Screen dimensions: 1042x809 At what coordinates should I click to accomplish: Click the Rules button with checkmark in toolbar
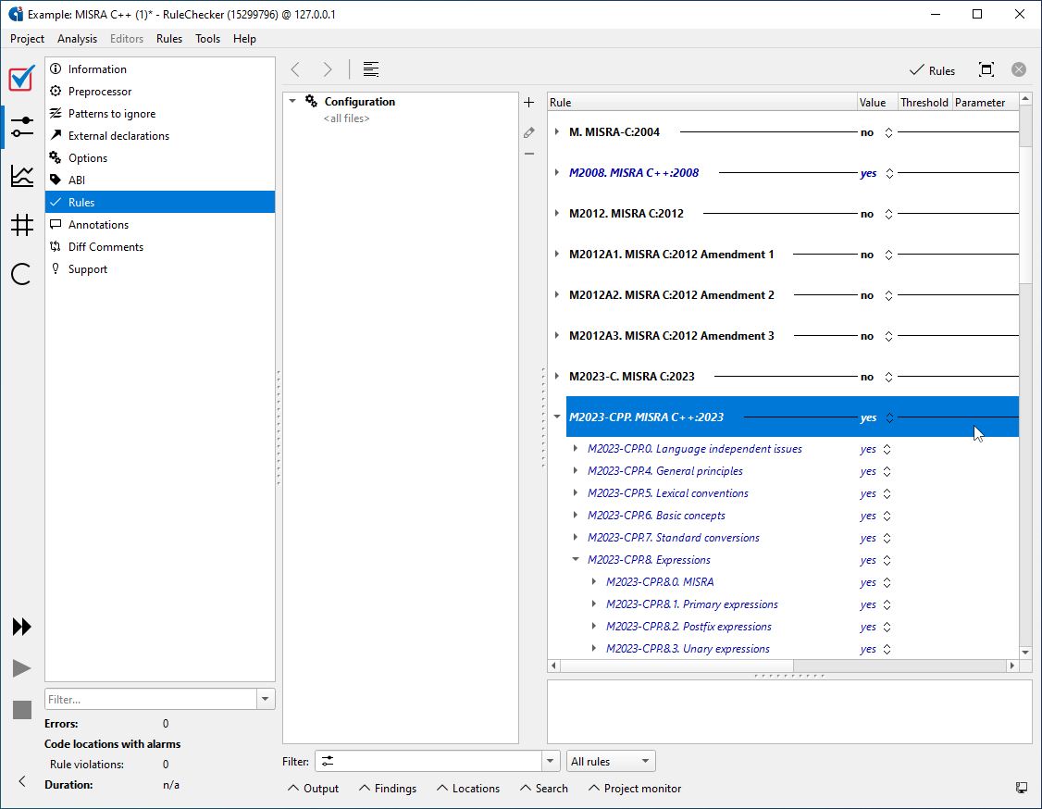tap(933, 70)
